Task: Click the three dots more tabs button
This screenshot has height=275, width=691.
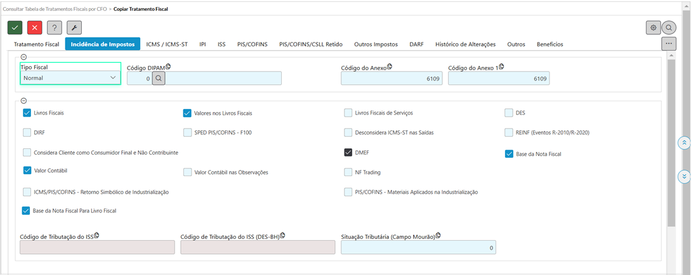Action: pyautogui.click(x=668, y=44)
